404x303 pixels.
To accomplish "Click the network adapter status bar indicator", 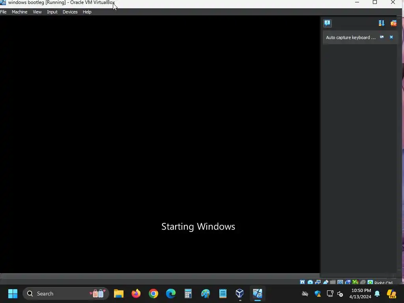I will click(318, 282).
